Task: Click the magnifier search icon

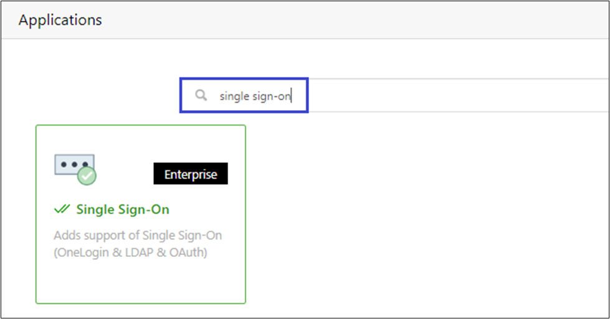Action: pyautogui.click(x=201, y=95)
